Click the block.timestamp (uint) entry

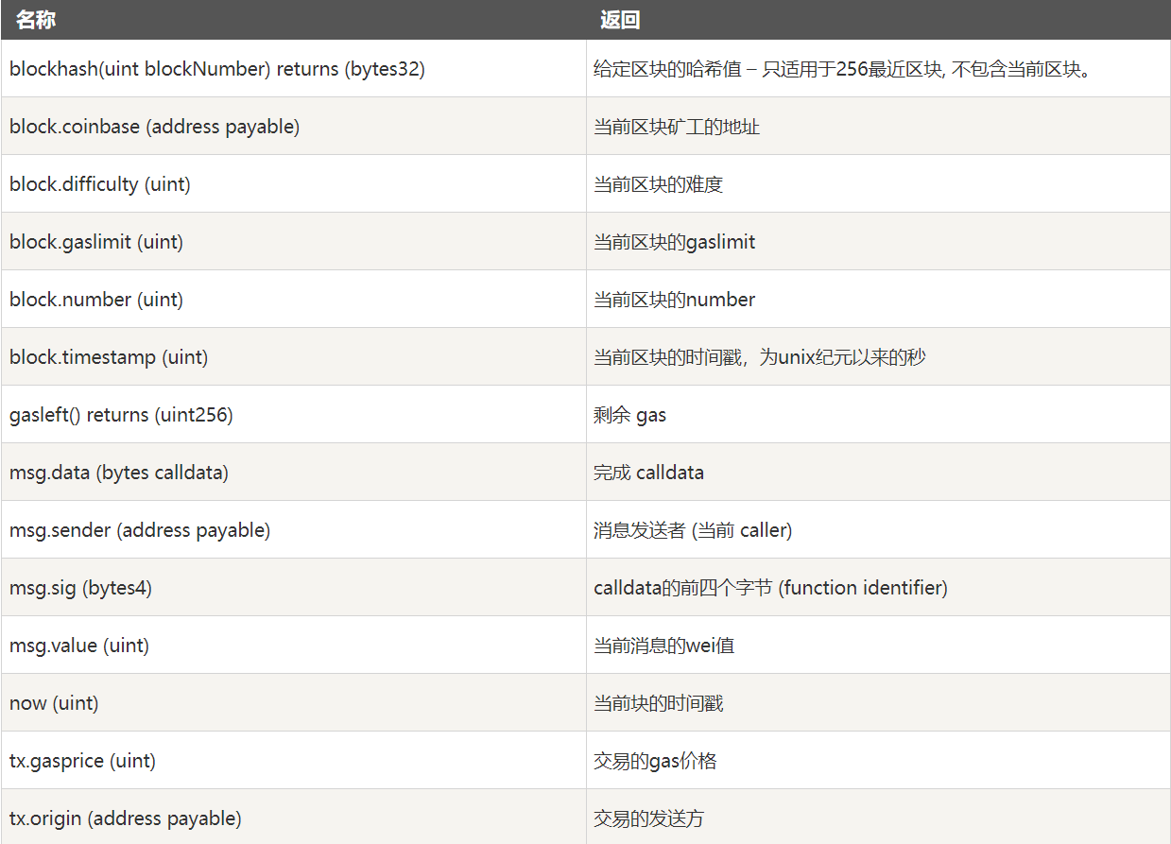[109, 357]
